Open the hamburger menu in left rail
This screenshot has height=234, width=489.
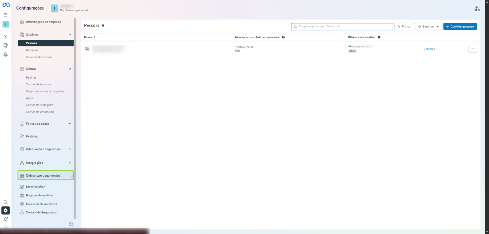(x=6, y=15)
